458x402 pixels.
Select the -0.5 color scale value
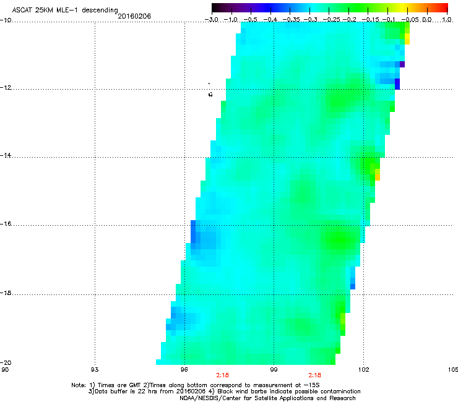pyautogui.click(x=250, y=20)
